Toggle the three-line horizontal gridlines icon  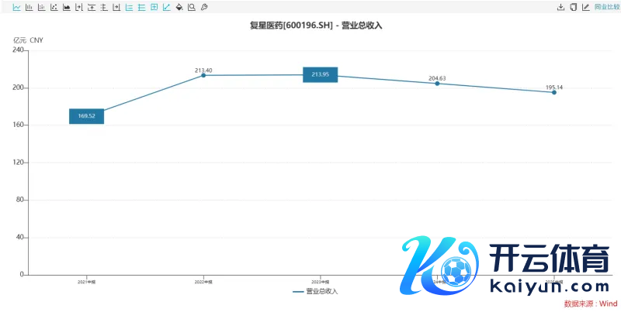[x=142, y=7]
